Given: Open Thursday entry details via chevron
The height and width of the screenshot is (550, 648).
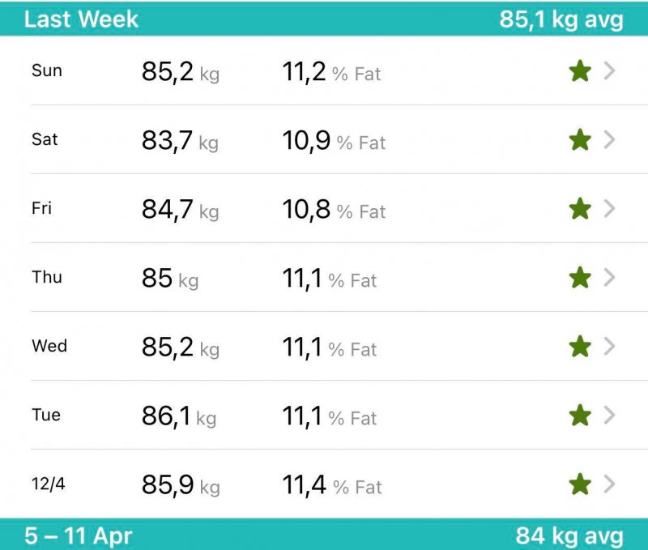Looking at the screenshot, I should 610,277.
